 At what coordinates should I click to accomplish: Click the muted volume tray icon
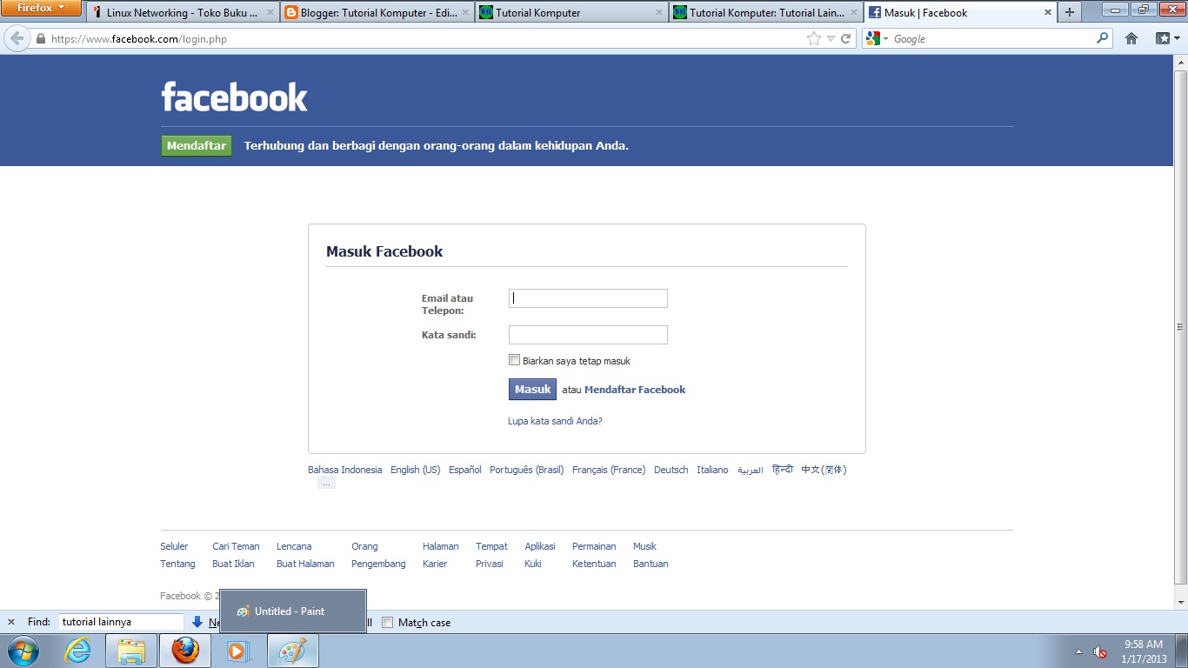pyautogui.click(x=1099, y=651)
